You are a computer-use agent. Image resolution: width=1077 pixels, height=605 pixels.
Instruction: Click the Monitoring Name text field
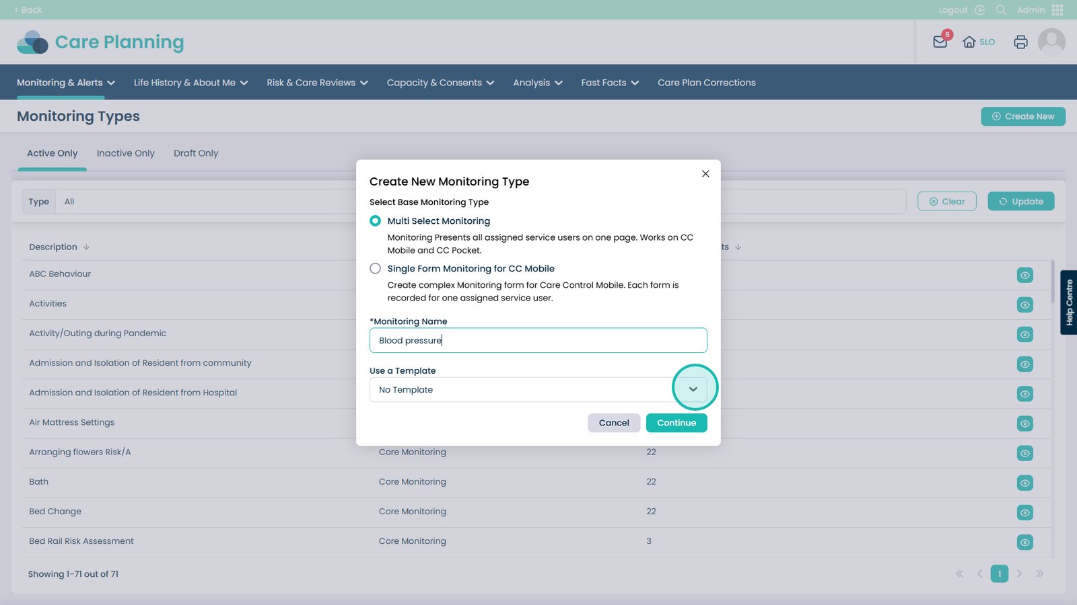pyautogui.click(x=538, y=341)
